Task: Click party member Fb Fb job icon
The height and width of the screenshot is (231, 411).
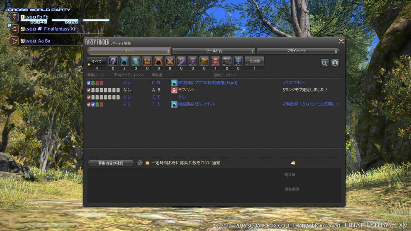Action: point(15,17)
